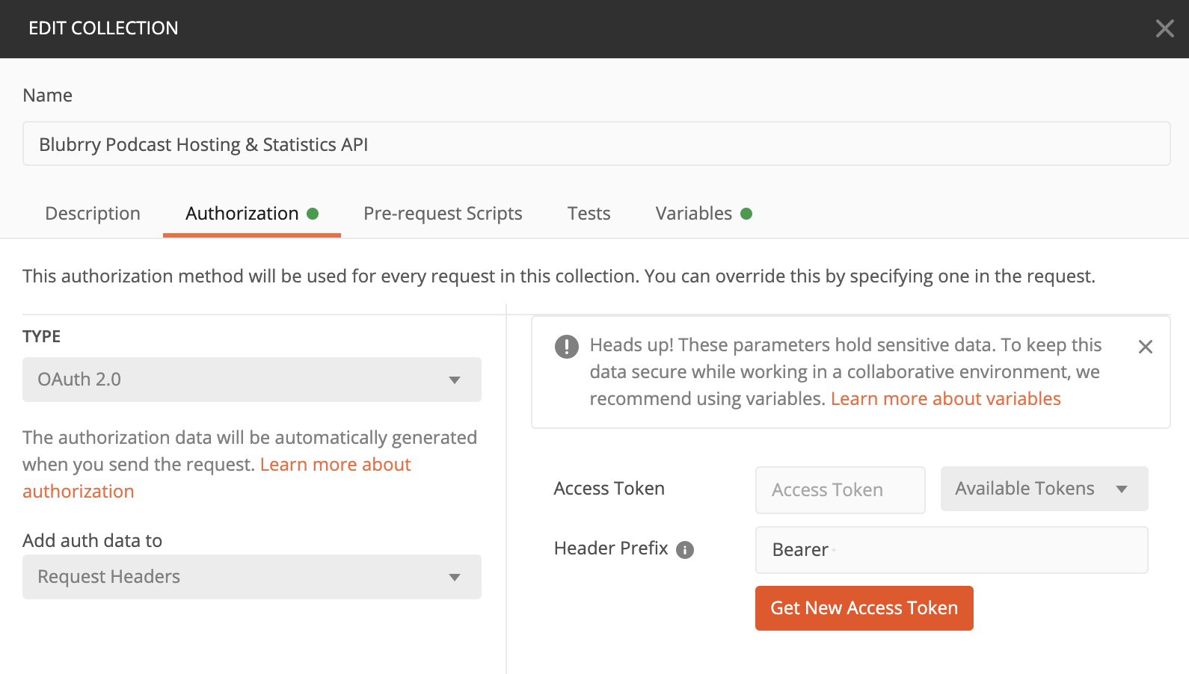Focus the Header Prefix Bearer field
1189x674 pixels.
click(952, 550)
